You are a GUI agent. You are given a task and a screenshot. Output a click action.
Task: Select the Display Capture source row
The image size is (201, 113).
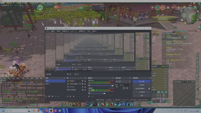coord(77,90)
